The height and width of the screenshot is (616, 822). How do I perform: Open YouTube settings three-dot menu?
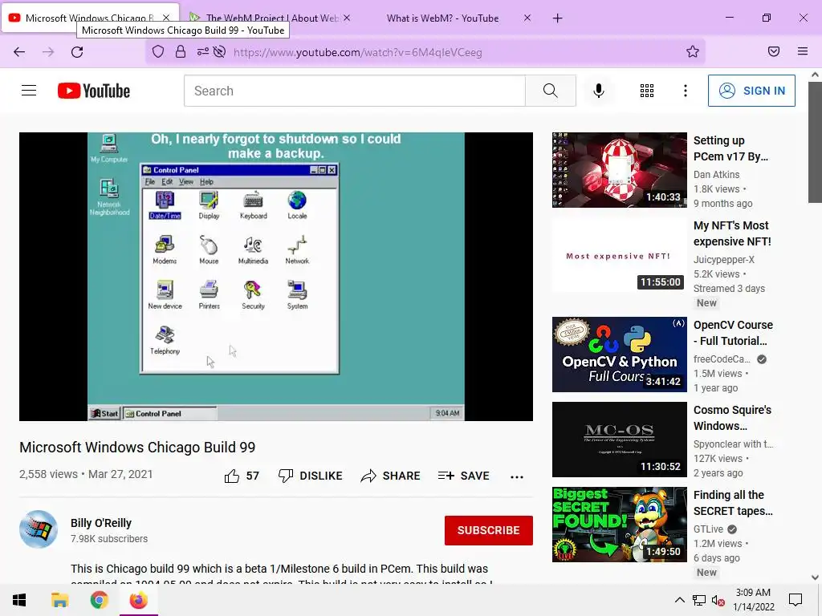(x=686, y=91)
